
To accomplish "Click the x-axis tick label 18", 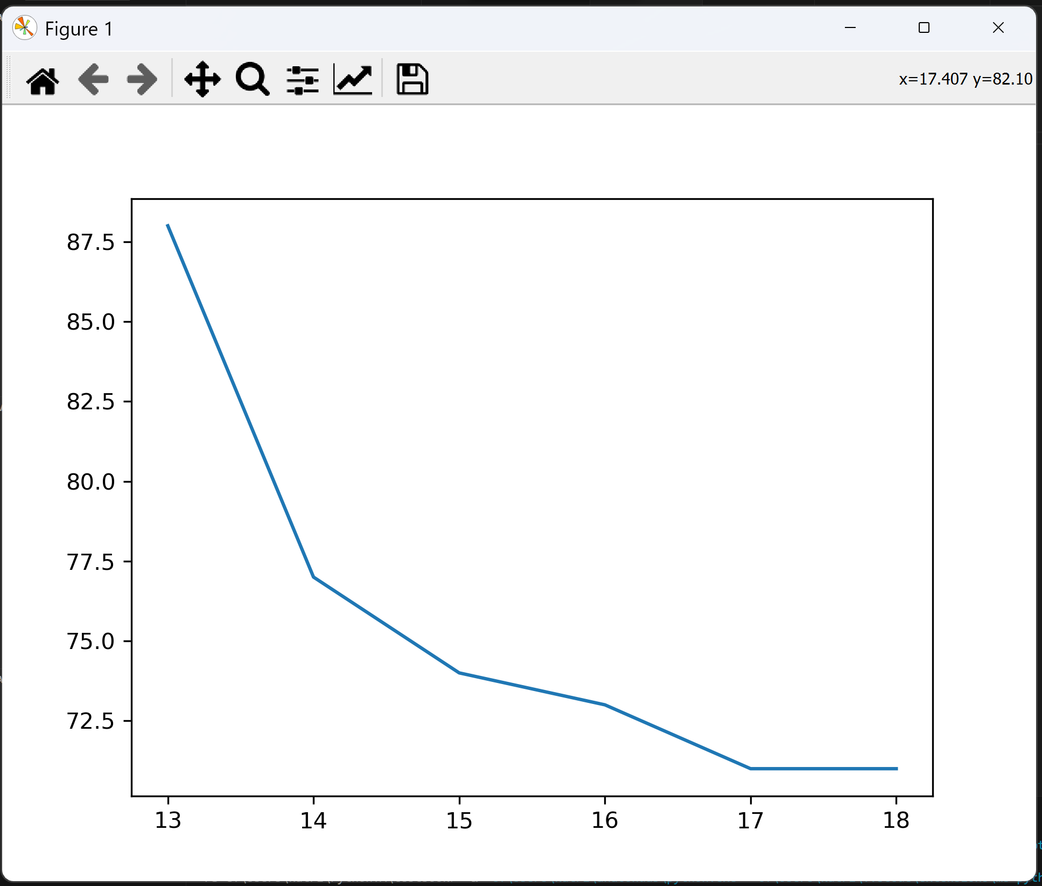I will tap(896, 821).
